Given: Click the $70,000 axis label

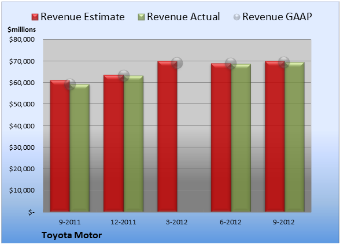Looking at the screenshot, I should 22,61.
